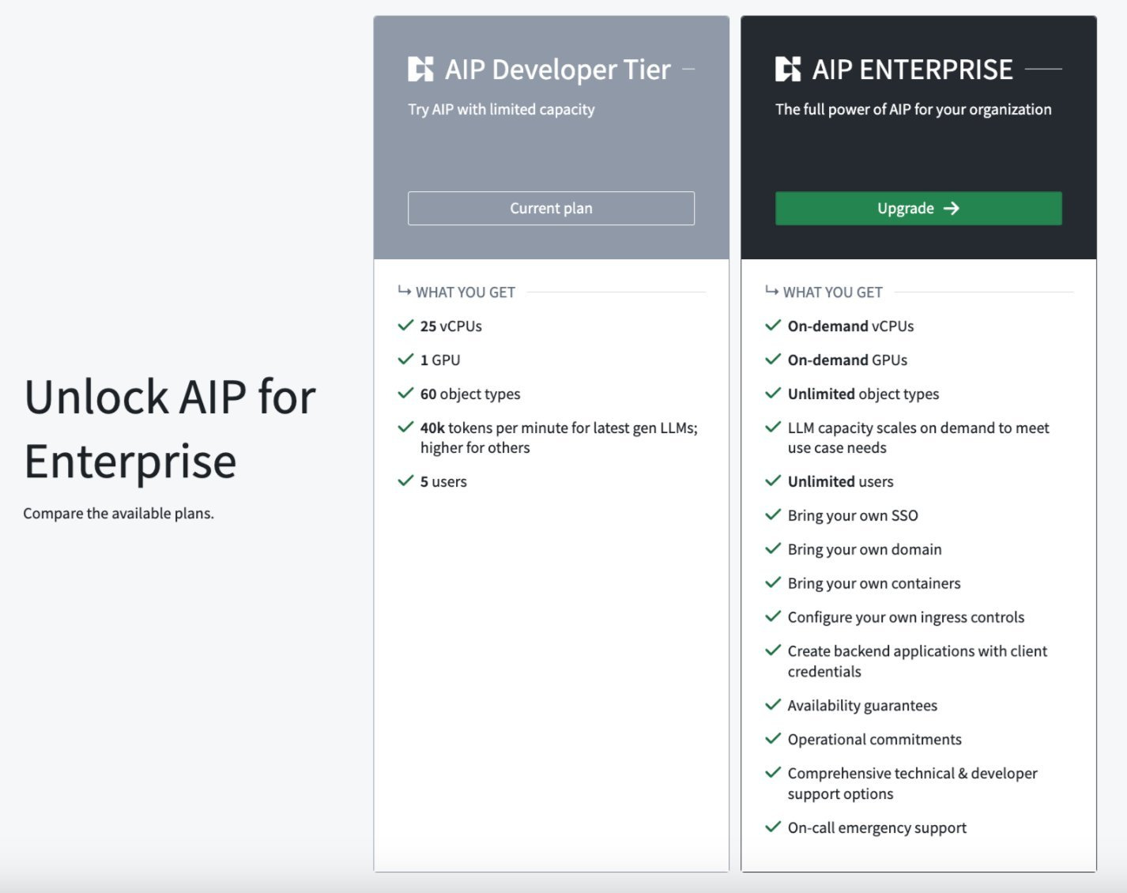The width and height of the screenshot is (1127, 893).
Task: Click the '60 object types' text
Action: point(470,394)
